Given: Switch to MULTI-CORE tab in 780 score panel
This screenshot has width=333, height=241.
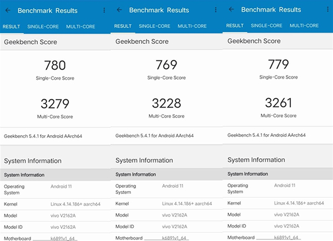Looking at the screenshot, I should (x=80, y=27).
